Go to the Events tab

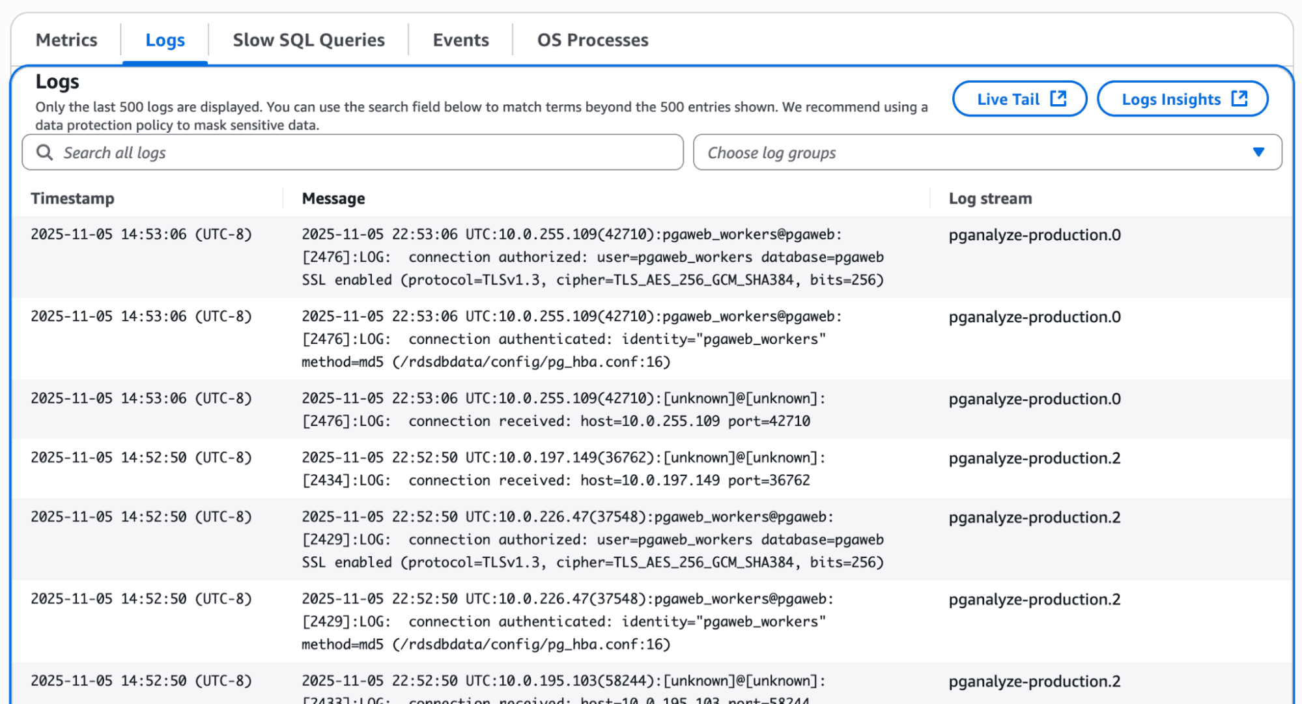[460, 40]
